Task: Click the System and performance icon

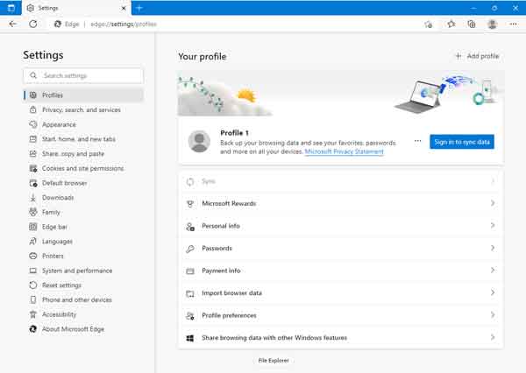Action: [x=33, y=271]
